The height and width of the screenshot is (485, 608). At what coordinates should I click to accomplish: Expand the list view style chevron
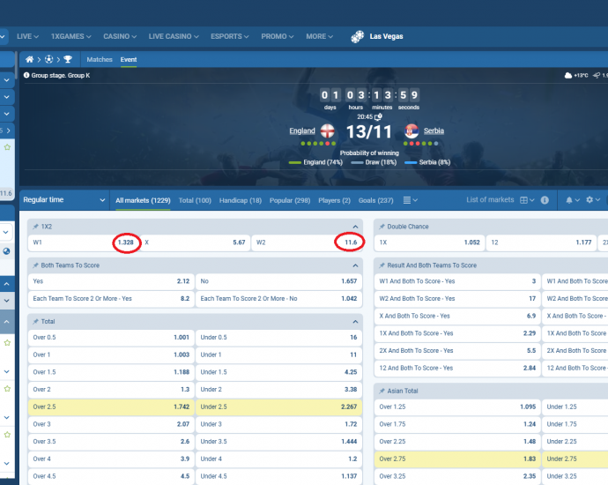pyautogui.click(x=415, y=200)
